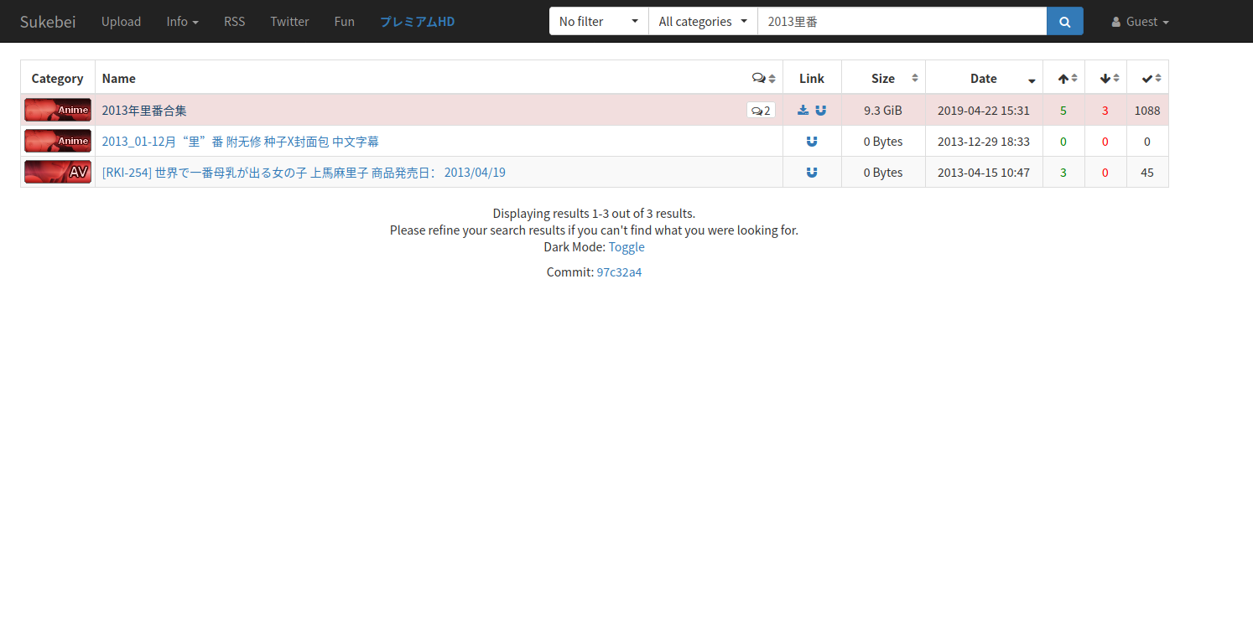1253x636 pixels.
Task: Open the RSS feed link in the navbar
Action: tap(234, 22)
